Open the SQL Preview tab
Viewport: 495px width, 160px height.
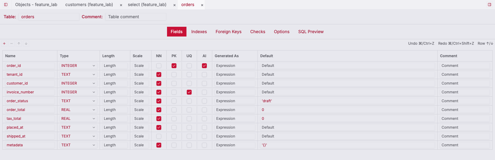pos(311,32)
